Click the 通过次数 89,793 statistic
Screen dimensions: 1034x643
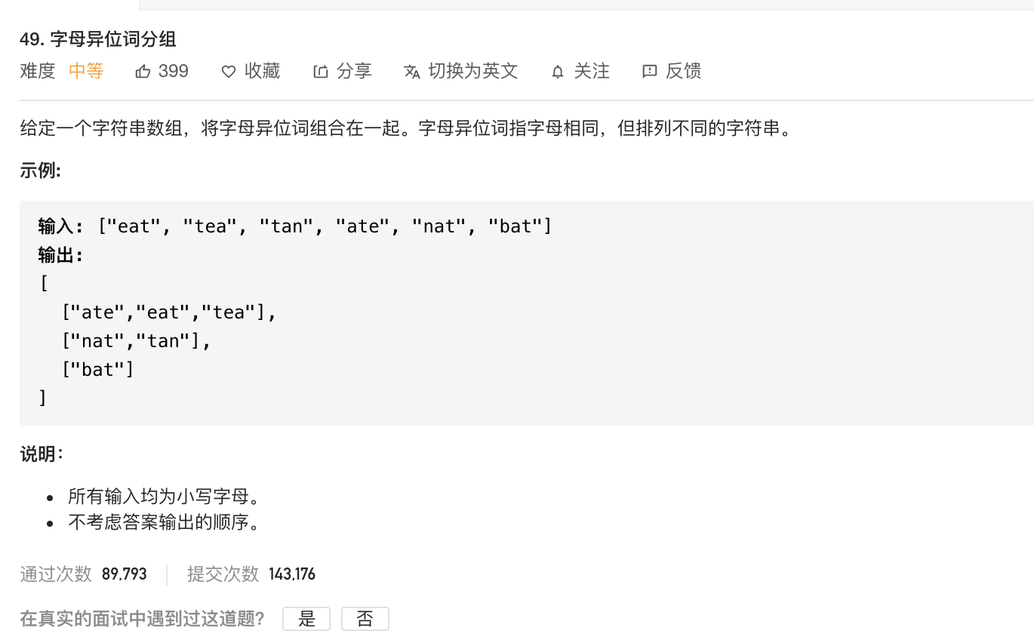tap(84, 574)
